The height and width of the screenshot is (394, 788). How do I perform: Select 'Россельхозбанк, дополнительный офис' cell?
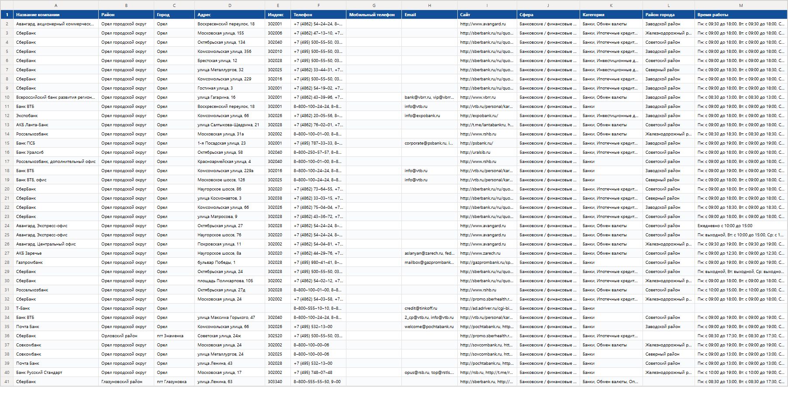click(x=56, y=162)
